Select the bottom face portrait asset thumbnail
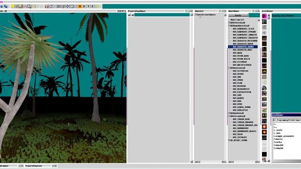Image resolution: width=301 pixels, height=169 pixels. coord(264,160)
